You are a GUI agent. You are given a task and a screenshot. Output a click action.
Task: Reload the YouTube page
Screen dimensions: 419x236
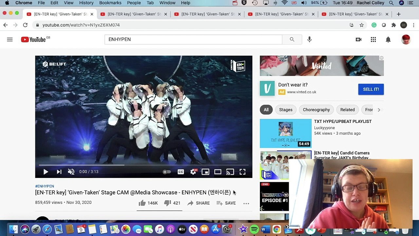point(25,25)
